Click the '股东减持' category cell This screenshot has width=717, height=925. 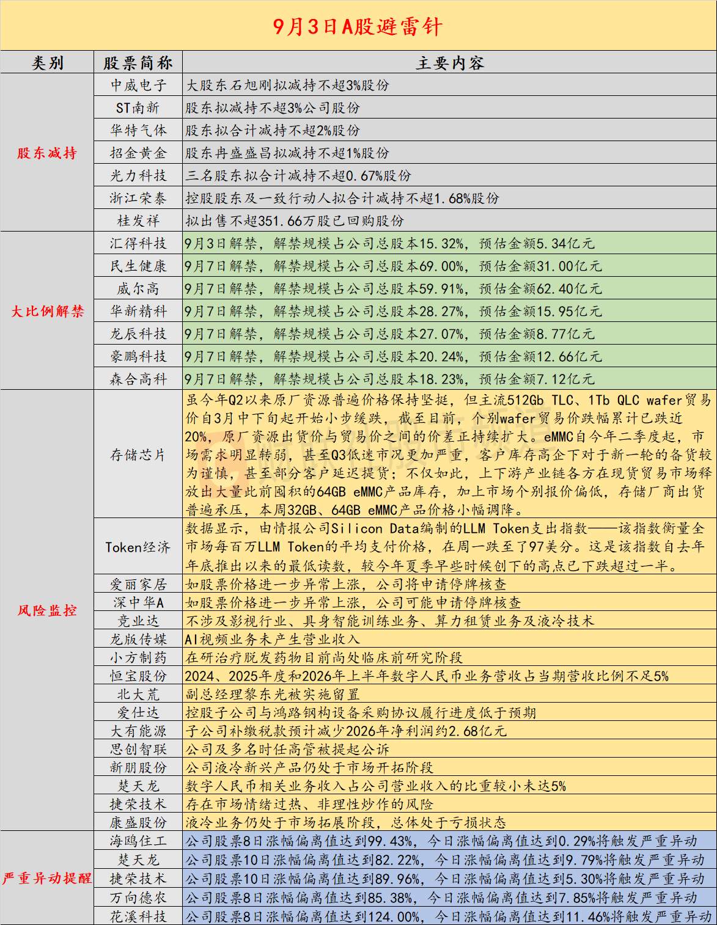click(x=47, y=153)
